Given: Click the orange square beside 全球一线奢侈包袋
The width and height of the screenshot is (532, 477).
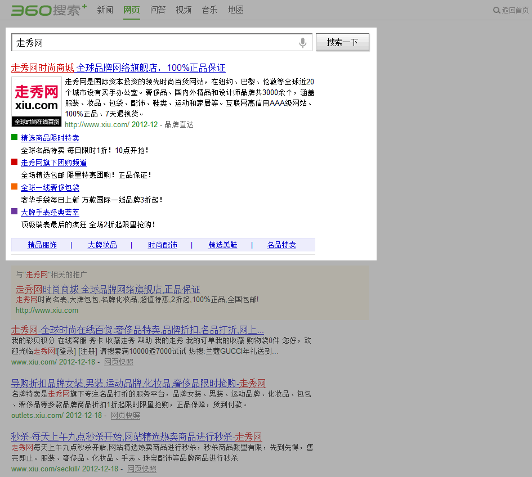Looking at the screenshot, I should tap(14, 186).
